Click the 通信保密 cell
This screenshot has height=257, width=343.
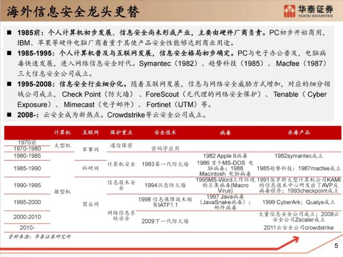click(121, 146)
